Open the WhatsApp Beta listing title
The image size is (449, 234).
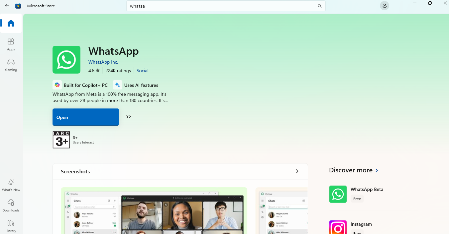[x=367, y=189]
